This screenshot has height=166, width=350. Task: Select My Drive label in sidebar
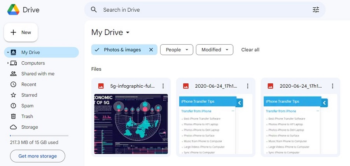[31, 52]
